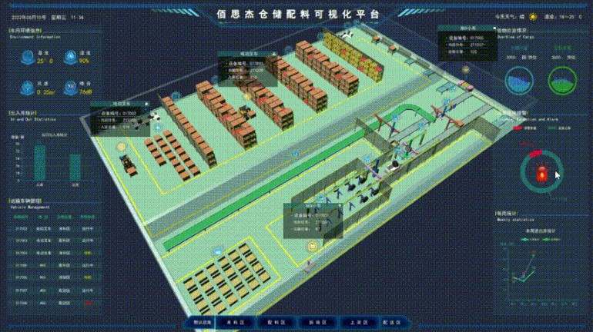Click the green cargo capacity gauge

tap(562, 81)
